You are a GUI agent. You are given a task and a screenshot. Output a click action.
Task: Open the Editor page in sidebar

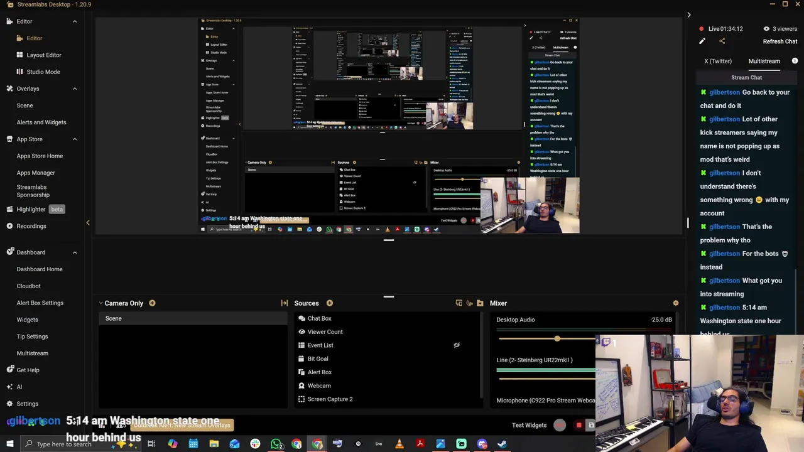click(35, 38)
